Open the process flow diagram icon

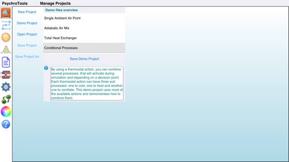pyautogui.click(x=6, y=25)
